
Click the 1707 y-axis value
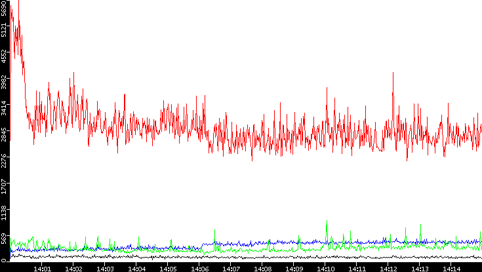click(x=3, y=187)
